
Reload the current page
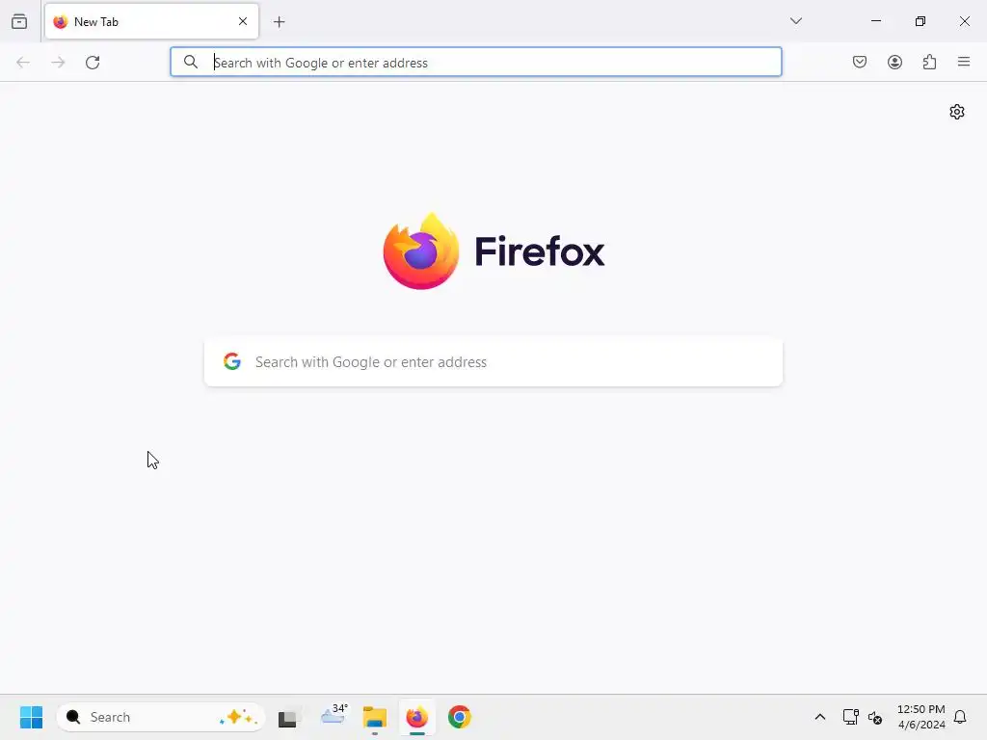[x=93, y=63]
